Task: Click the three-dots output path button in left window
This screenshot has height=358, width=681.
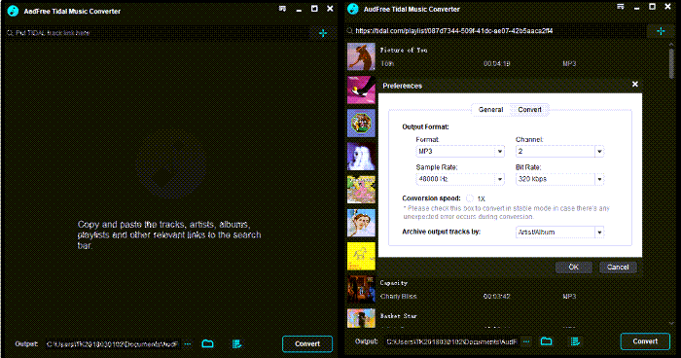Action: click(x=188, y=343)
